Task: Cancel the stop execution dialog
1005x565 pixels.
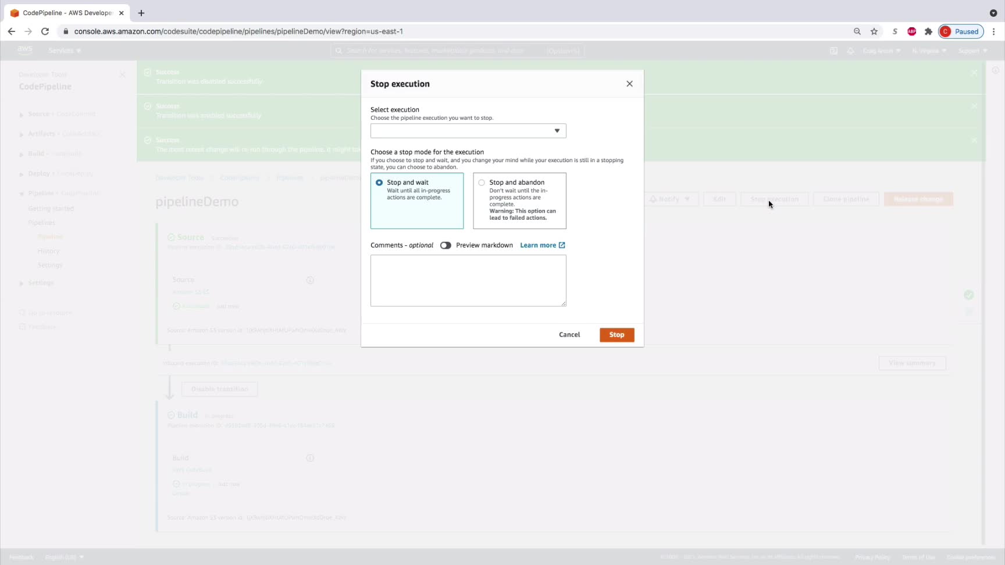Action: coord(569,335)
